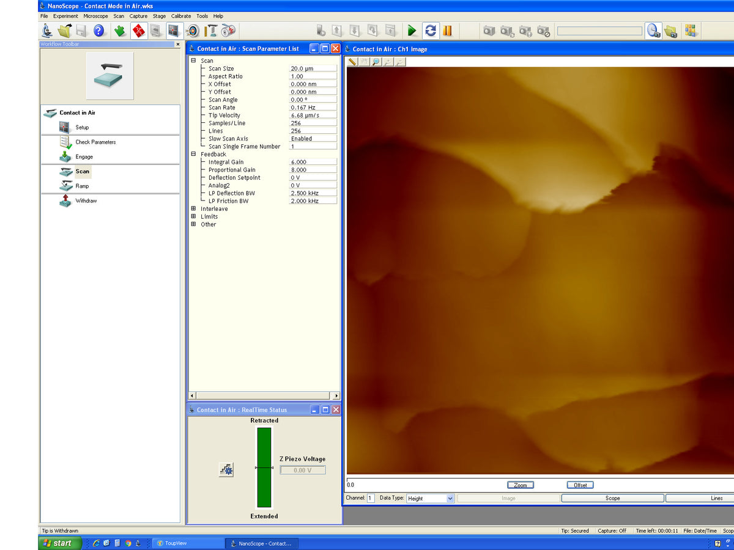Click the Channel number field
This screenshot has width=734, height=550.
(371, 498)
